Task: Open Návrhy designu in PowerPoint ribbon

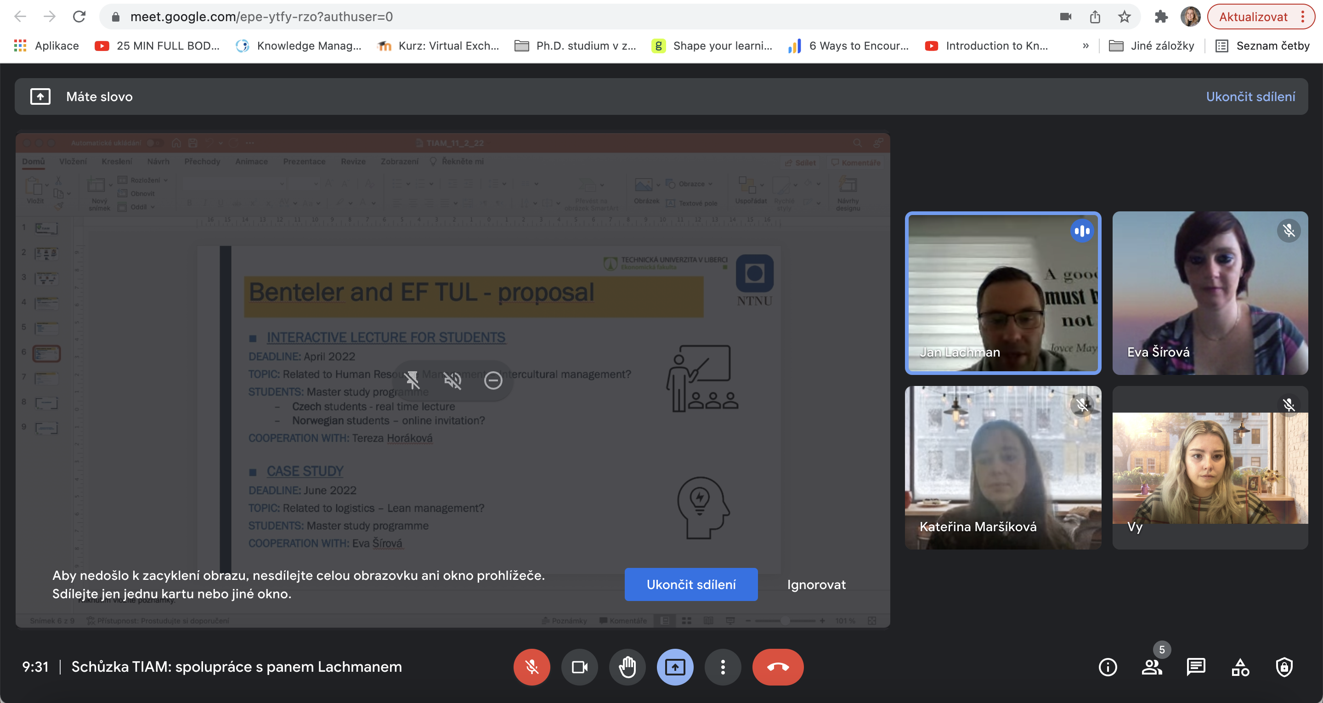Action: (x=848, y=193)
